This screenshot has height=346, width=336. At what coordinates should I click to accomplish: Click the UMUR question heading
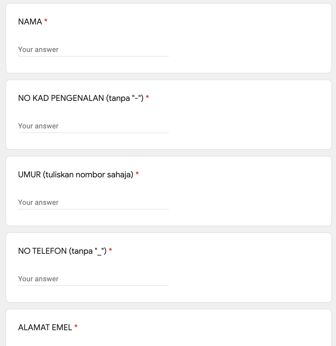click(29, 175)
